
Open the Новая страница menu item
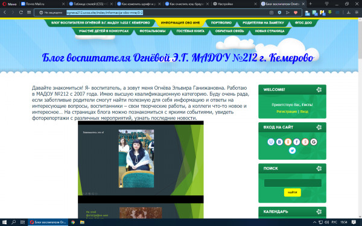point(270,31)
